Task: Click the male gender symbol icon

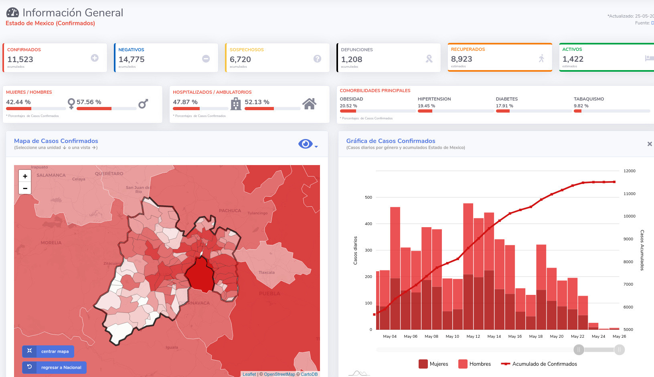Action: 143,104
